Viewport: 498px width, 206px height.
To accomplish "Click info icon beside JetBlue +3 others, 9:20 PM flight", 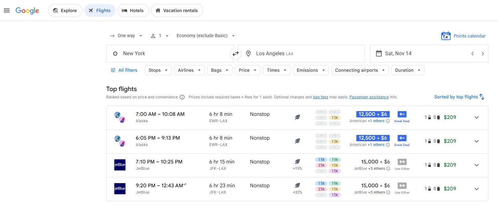I will pyautogui.click(x=388, y=192).
